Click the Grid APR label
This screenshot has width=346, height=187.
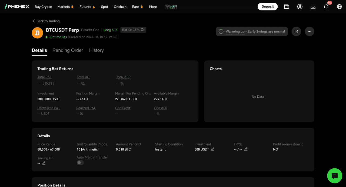(161, 108)
